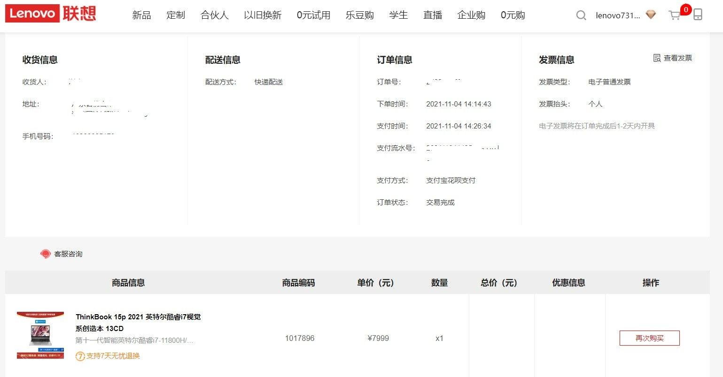
Task: Click the diamond membership icon
Action: pyautogui.click(x=651, y=15)
